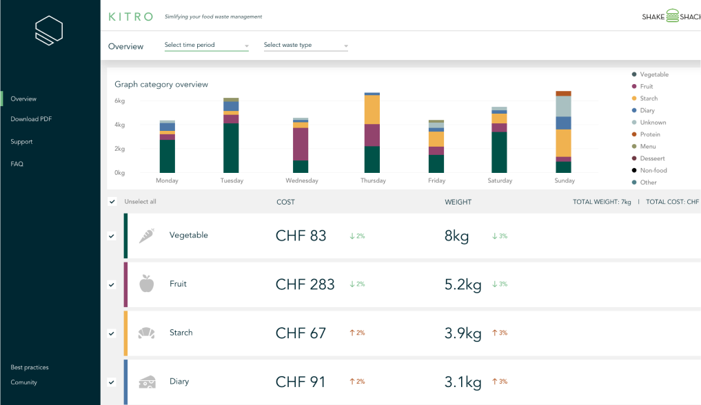
Task: Open the Select time period dropdown
Action: pyautogui.click(x=207, y=45)
